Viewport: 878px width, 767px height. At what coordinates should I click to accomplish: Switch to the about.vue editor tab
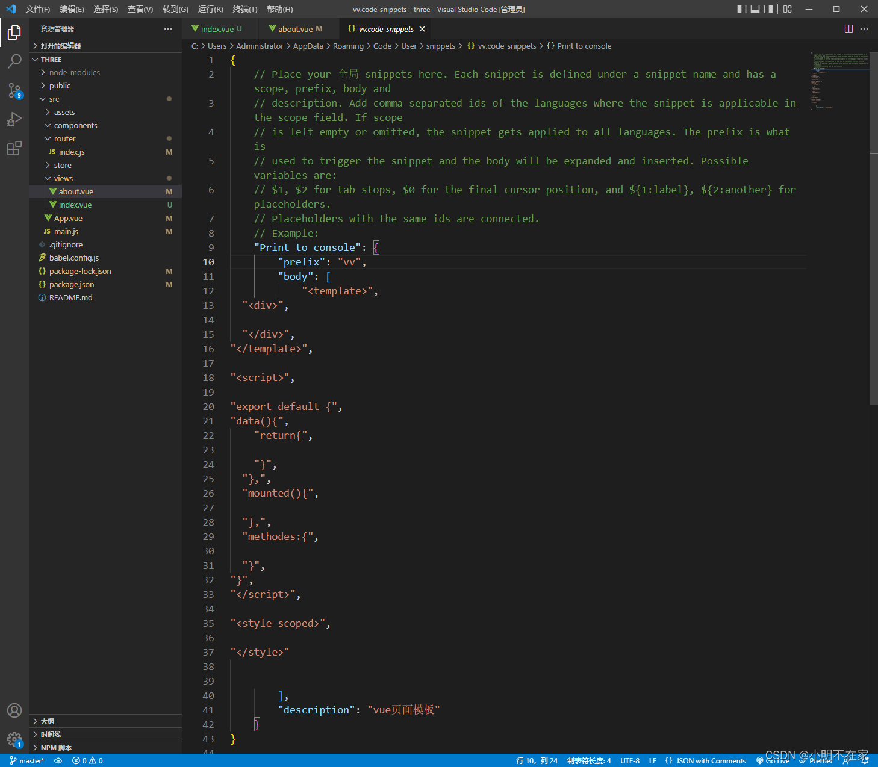(x=298, y=29)
